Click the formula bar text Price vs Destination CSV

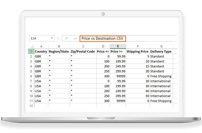tap(102, 38)
